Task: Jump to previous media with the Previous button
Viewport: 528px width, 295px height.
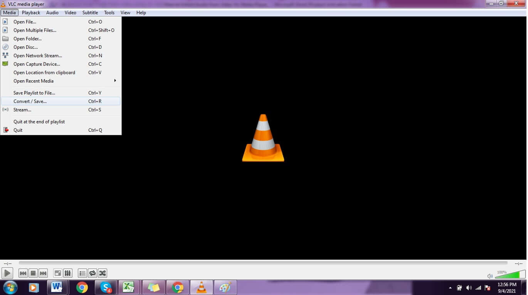Action: 23,273
